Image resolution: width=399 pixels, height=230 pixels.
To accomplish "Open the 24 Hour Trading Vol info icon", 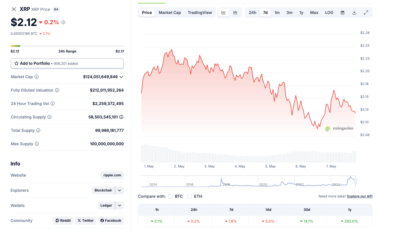I will click(x=52, y=104).
